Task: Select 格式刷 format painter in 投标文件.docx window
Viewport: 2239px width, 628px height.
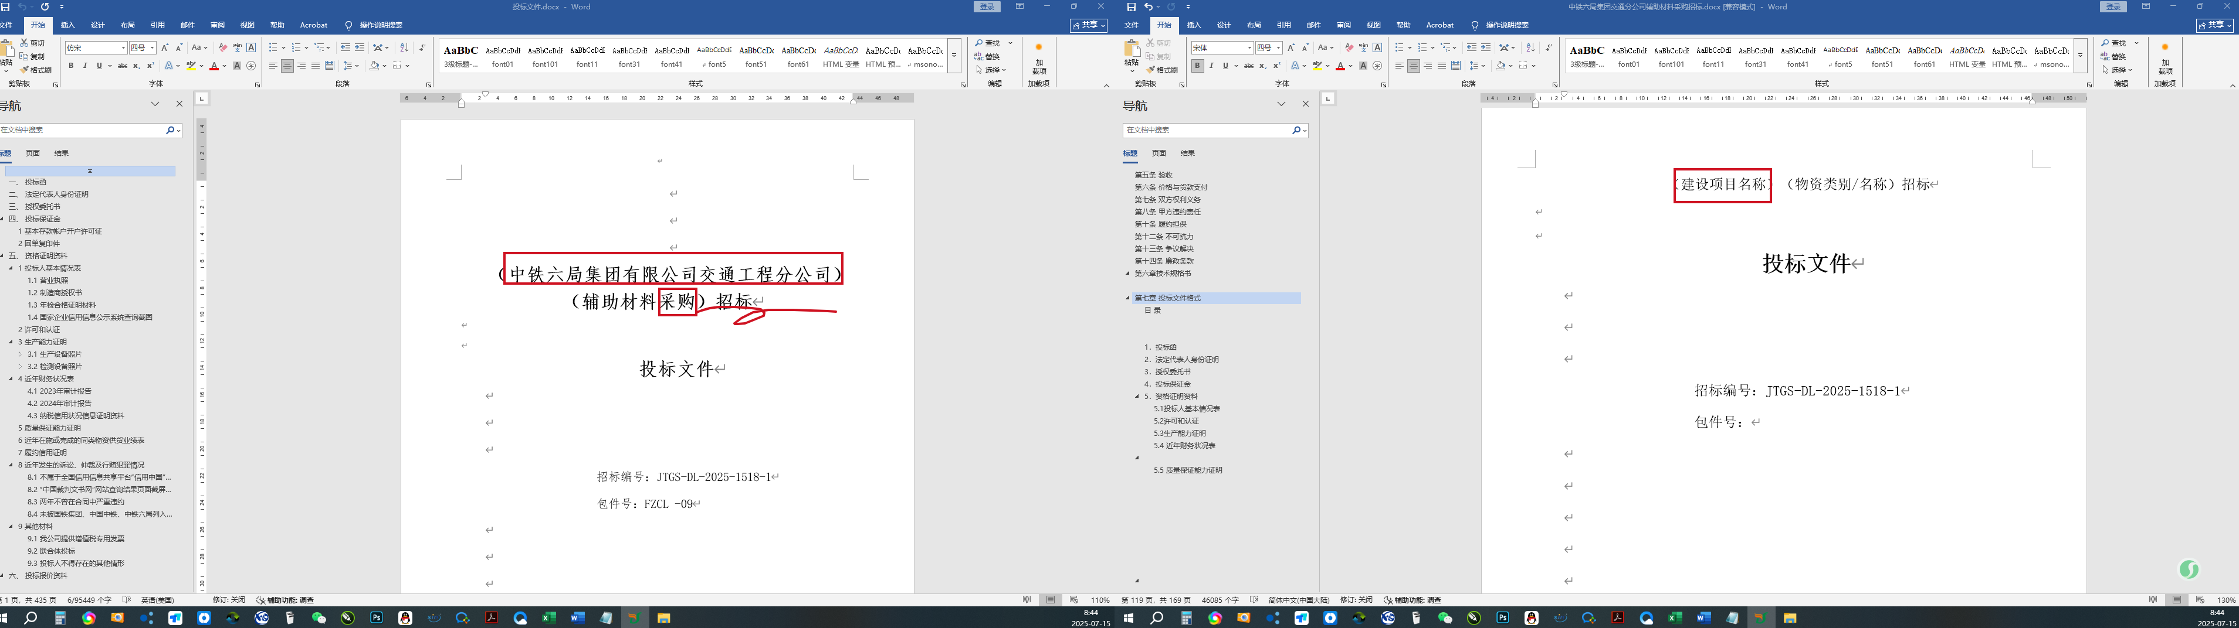Action: [36, 70]
